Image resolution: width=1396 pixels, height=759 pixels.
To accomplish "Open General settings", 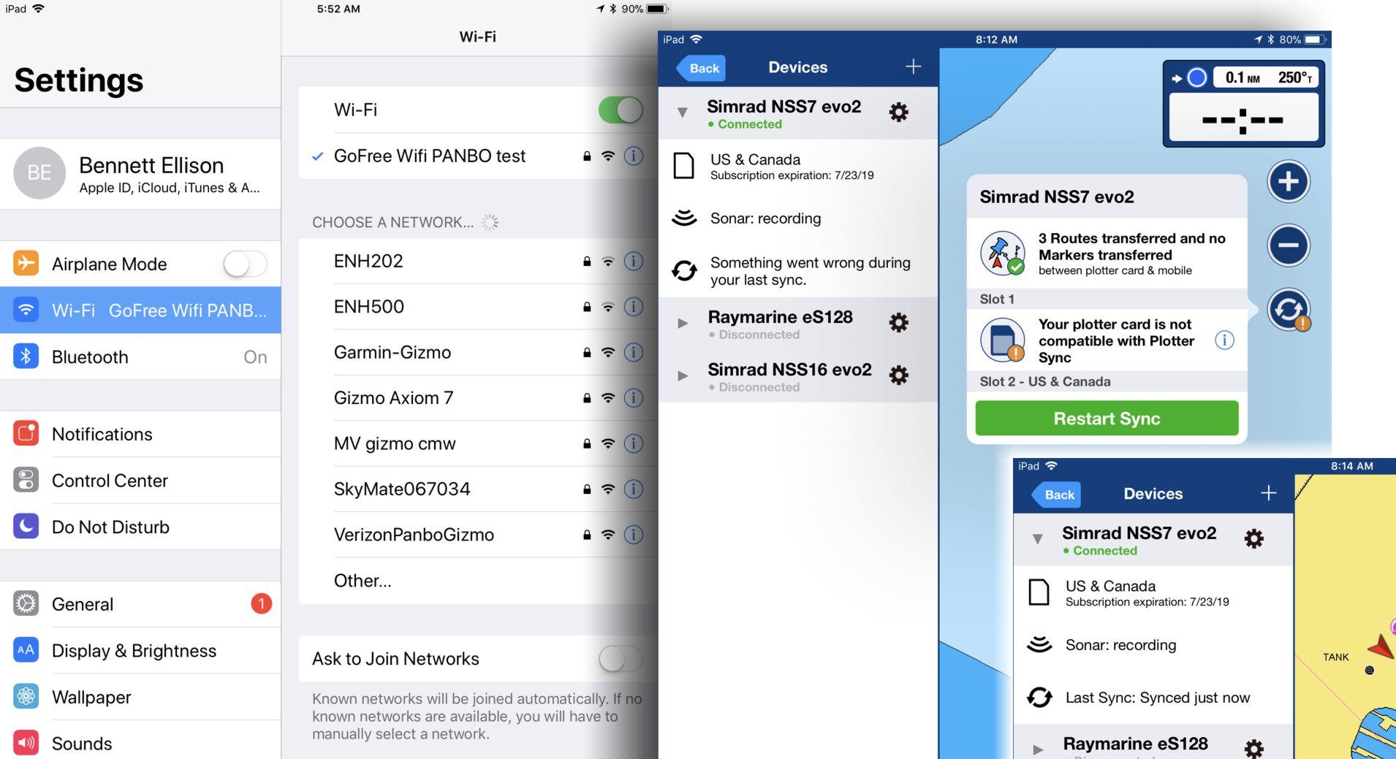I will [140, 604].
